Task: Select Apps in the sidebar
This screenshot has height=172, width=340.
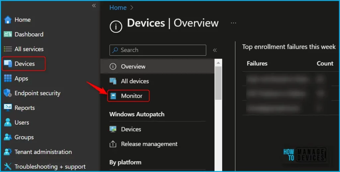Action: (x=21, y=78)
